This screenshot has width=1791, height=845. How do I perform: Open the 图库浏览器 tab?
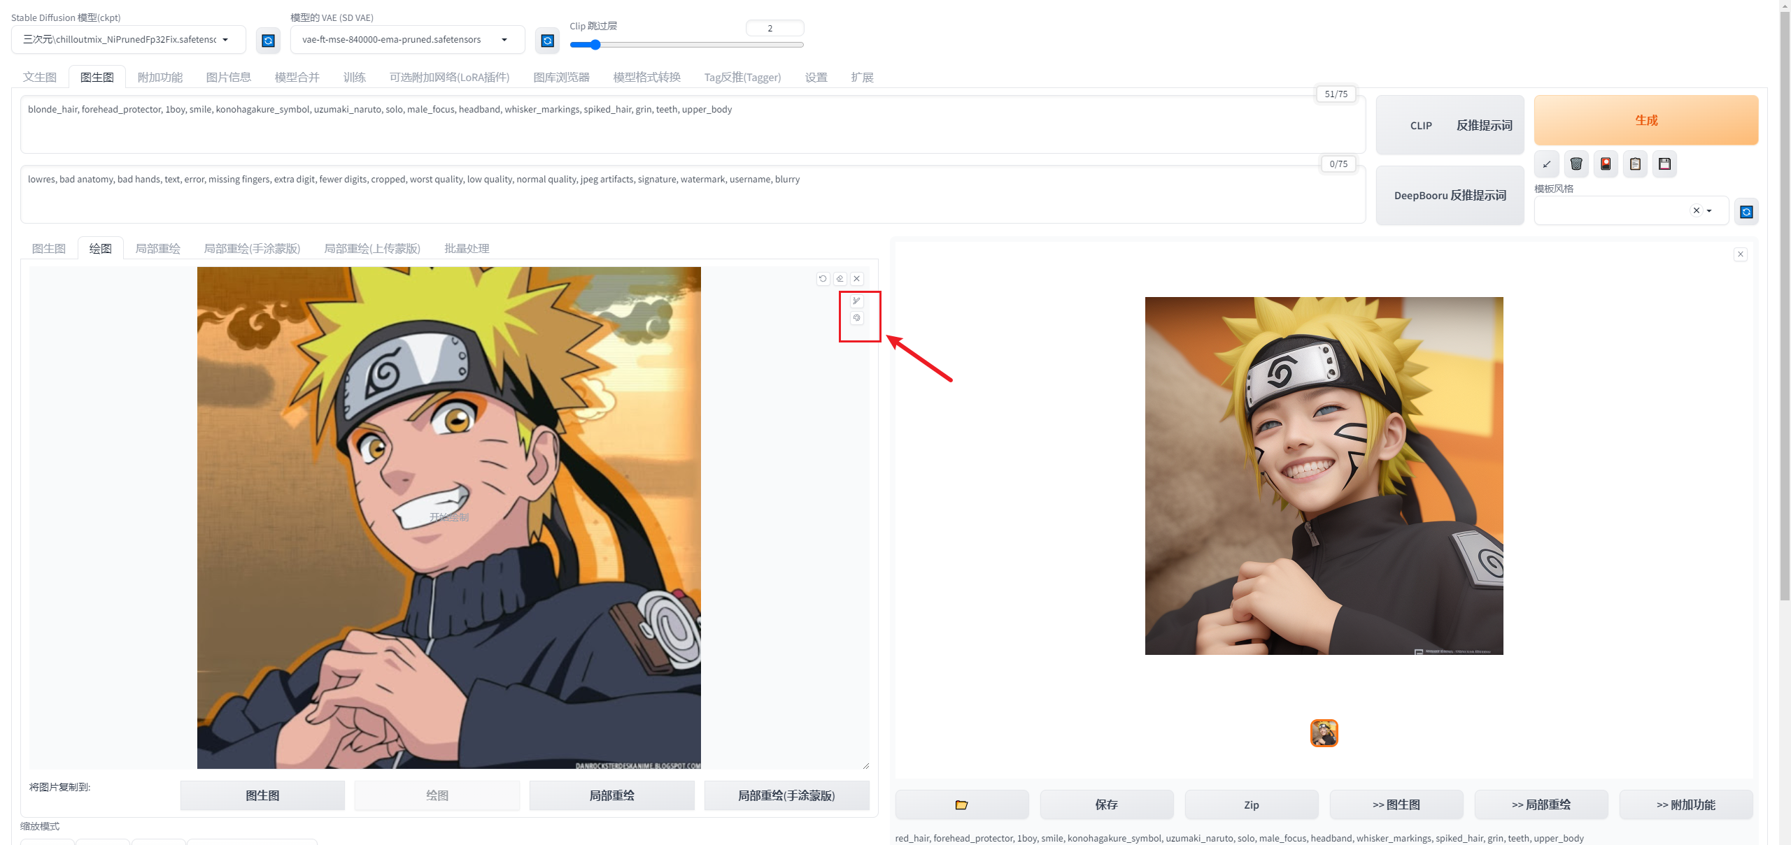click(562, 77)
